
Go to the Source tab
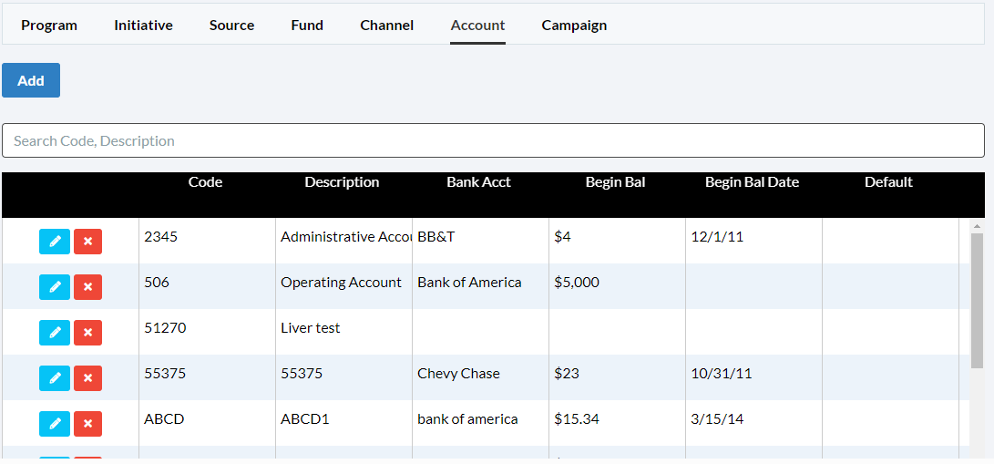232,26
